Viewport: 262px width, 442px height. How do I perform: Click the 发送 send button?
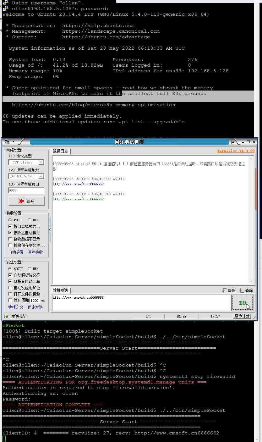tap(243, 303)
